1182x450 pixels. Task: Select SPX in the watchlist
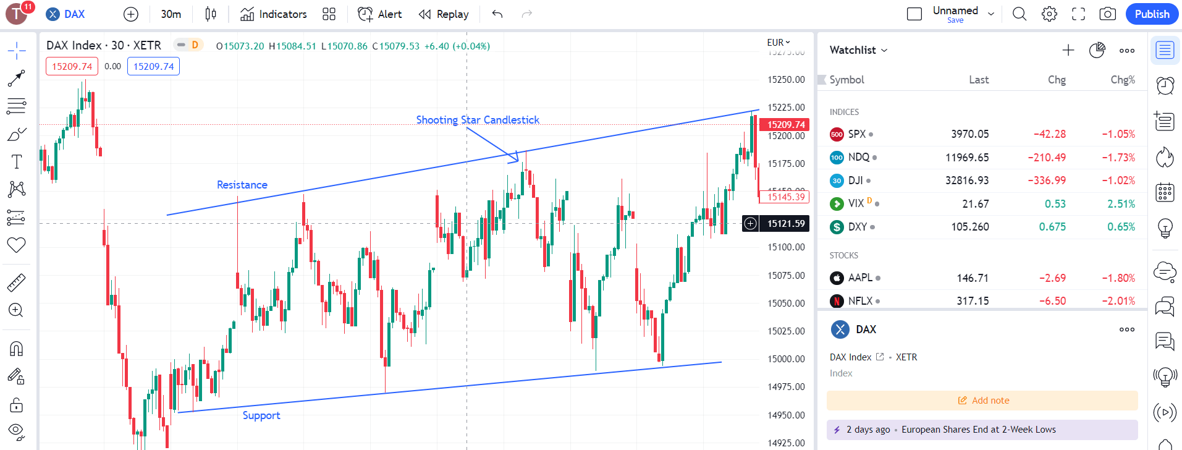pyautogui.click(x=982, y=134)
